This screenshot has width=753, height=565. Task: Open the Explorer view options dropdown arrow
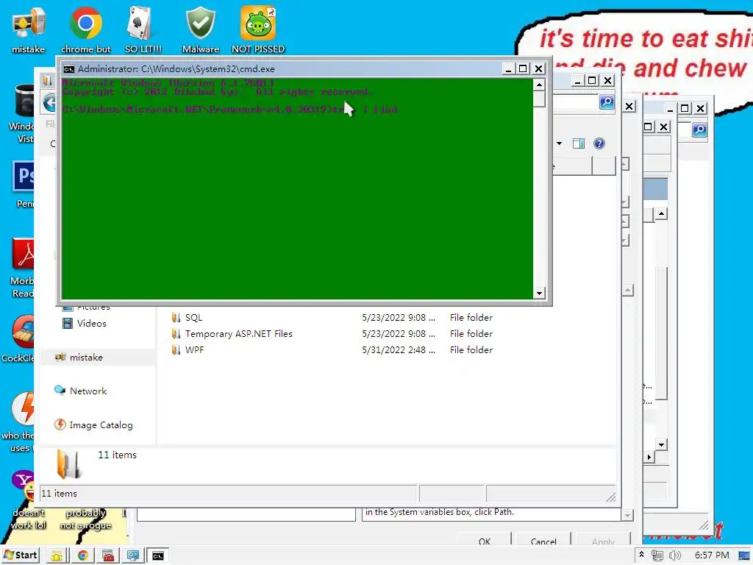click(559, 143)
